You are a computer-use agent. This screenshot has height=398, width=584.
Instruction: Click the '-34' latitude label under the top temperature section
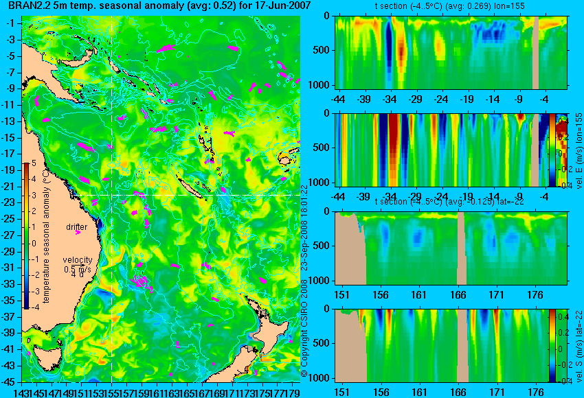click(390, 99)
